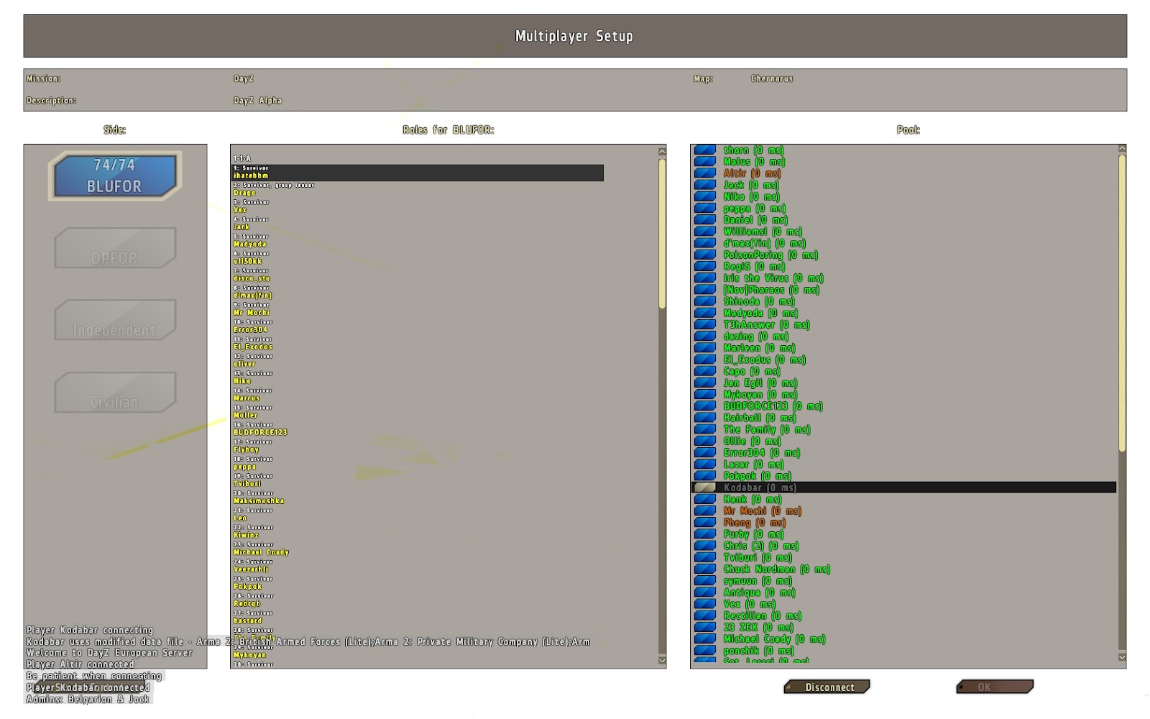This screenshot has width=1150, height=719.
Task: Click the player icon beside thorn
Action: (x=703, y=150)
